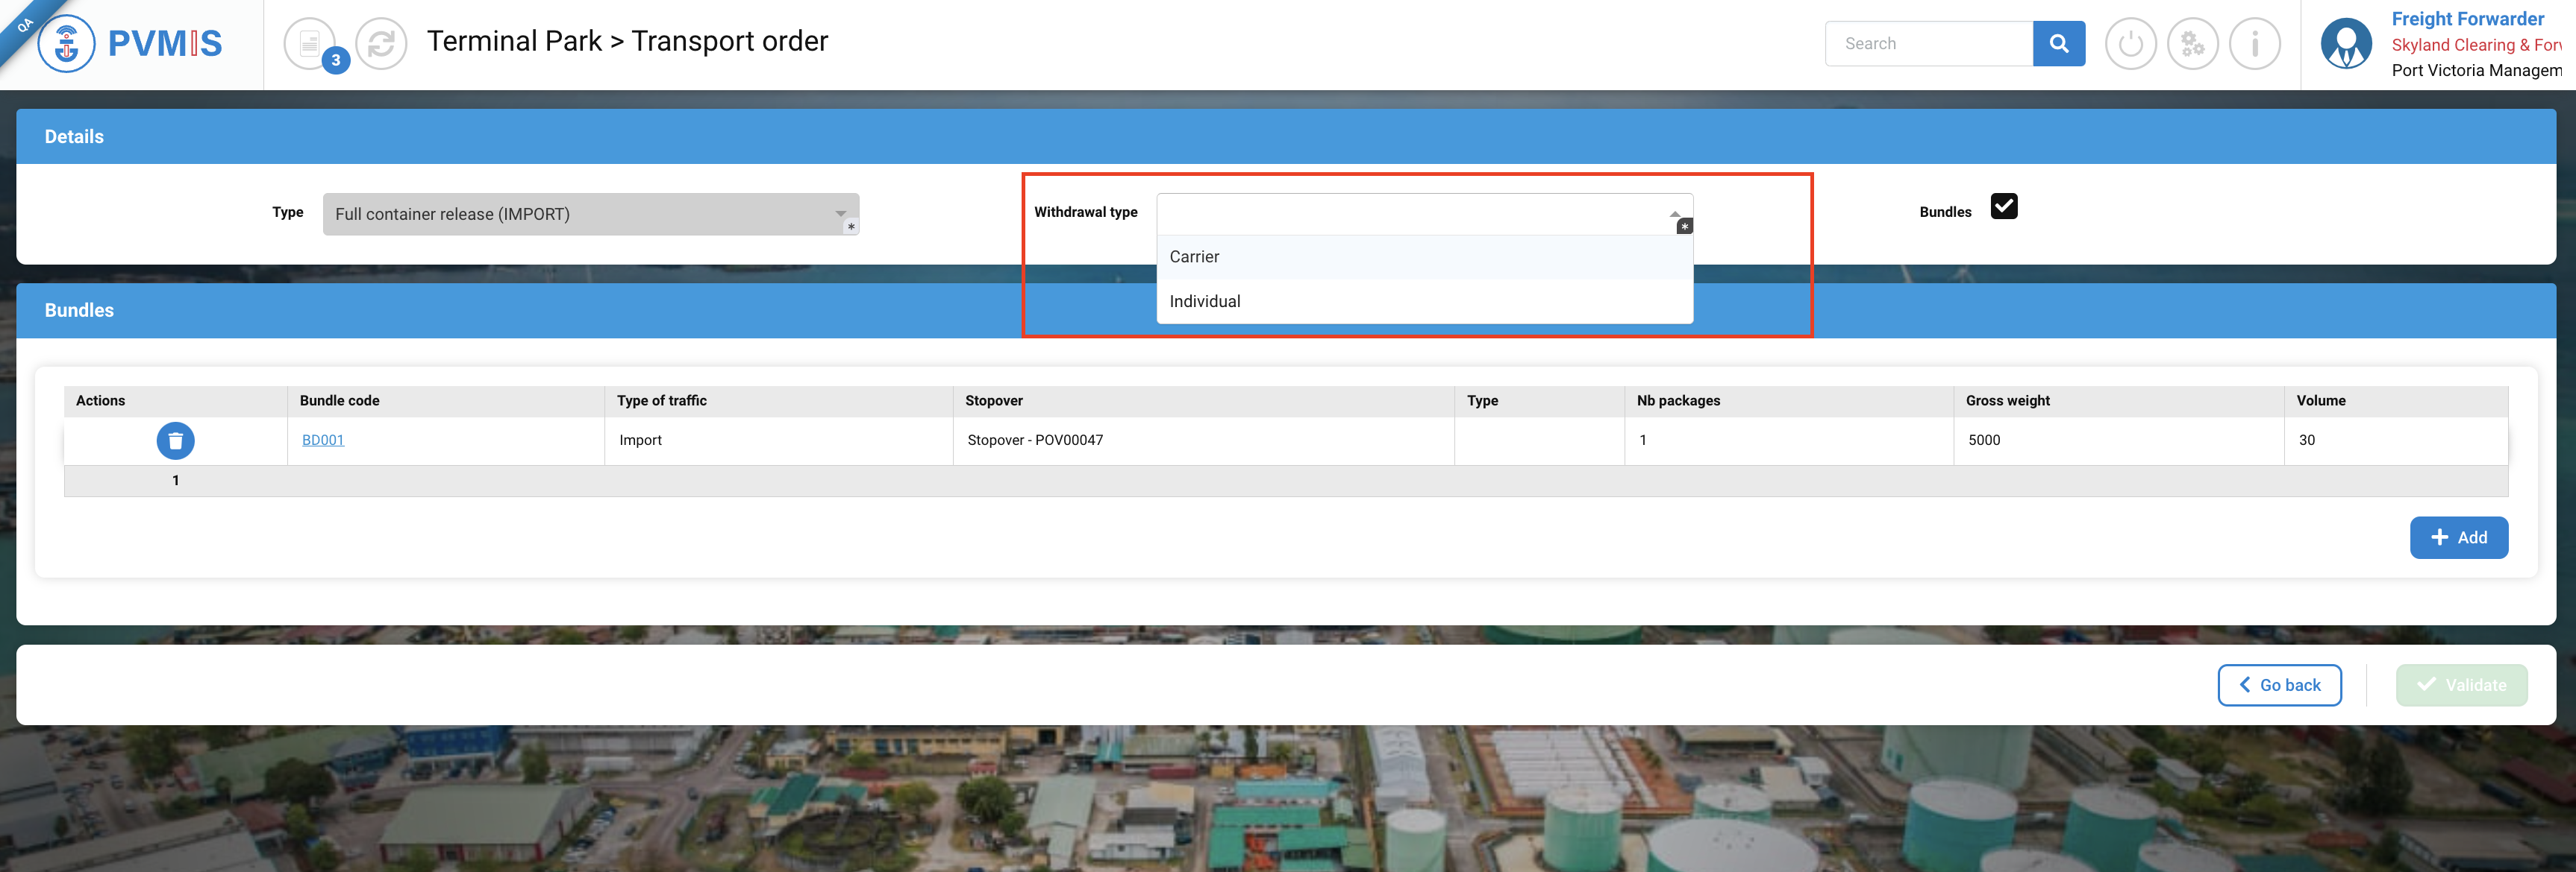Focus the Search input field
Screen dimensions: 2576x872
[1928, 43]
